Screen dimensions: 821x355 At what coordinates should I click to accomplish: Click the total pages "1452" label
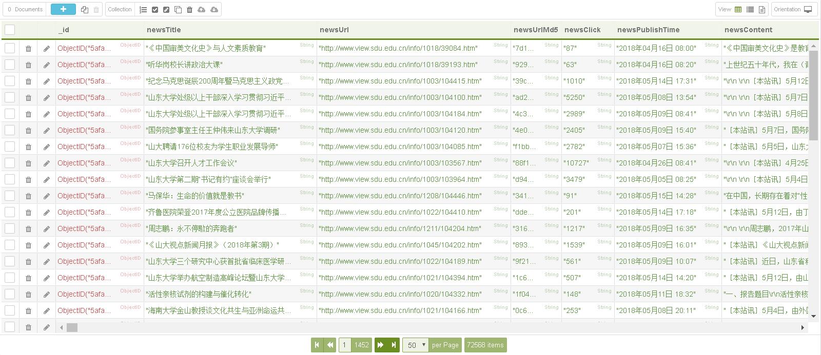pyautogui.click(x=362, y=345)
